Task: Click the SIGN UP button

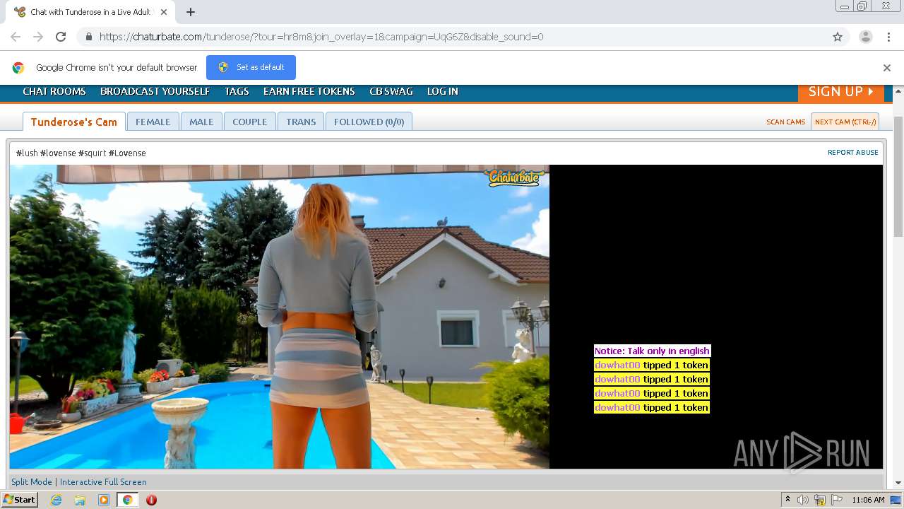Action: 840,92
